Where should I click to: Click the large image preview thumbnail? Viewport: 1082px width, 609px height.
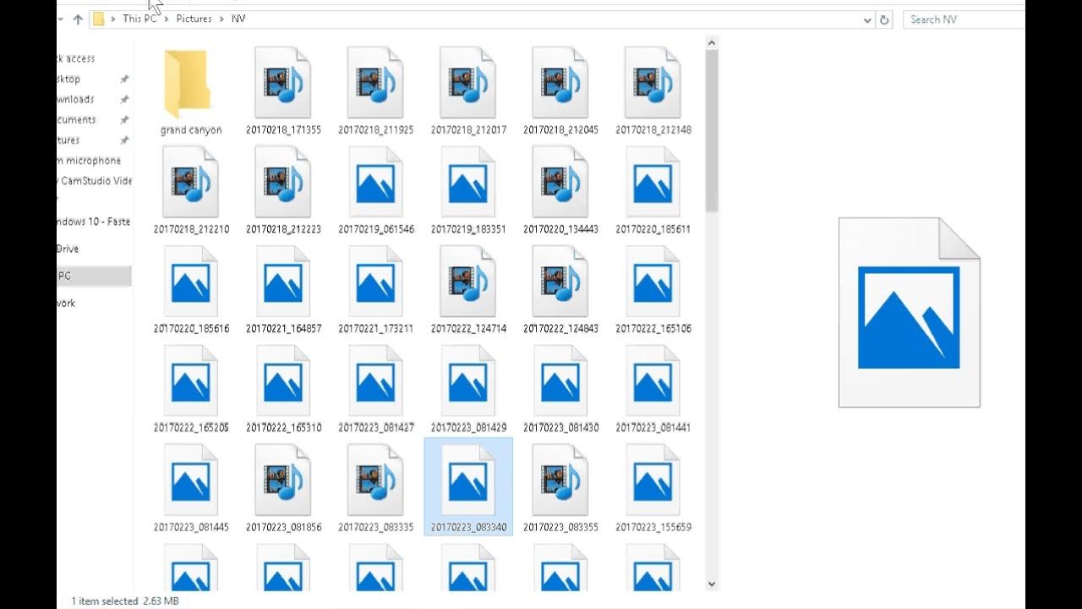[x=910, y=312]
